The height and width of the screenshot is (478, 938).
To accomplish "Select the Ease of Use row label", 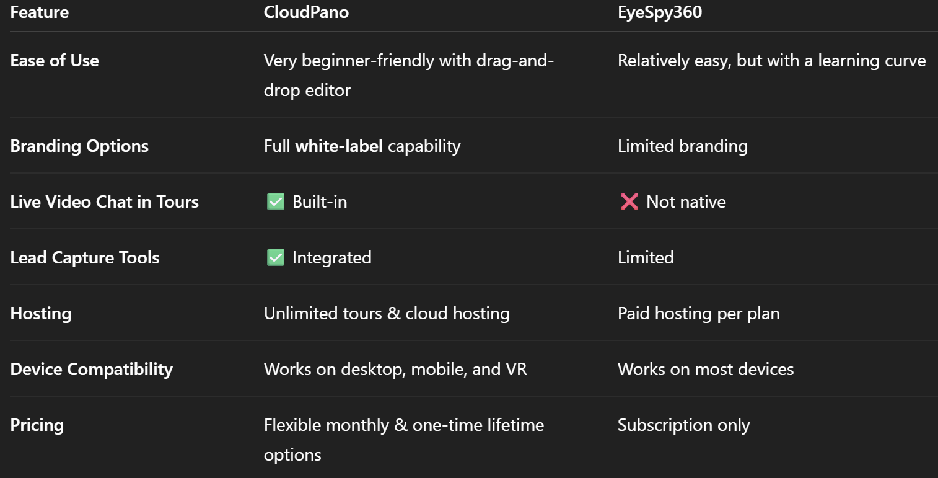I will [x=55, y=60].
